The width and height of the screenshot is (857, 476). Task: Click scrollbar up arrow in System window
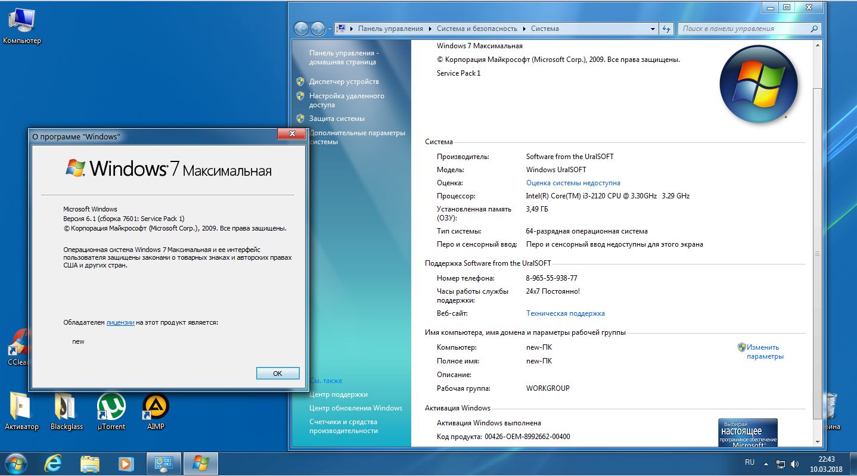click(x=818, y=45)
